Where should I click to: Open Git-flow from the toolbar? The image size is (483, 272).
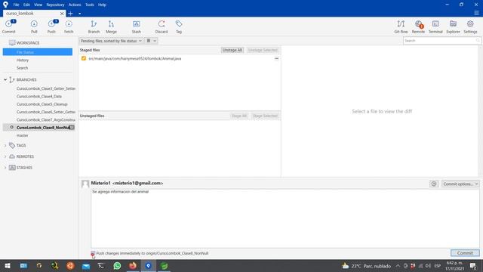[x=401, y=26]
